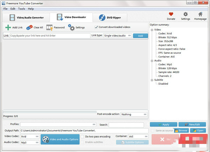
Task: Open the Audio Codec dropdown
Action: 30,143
